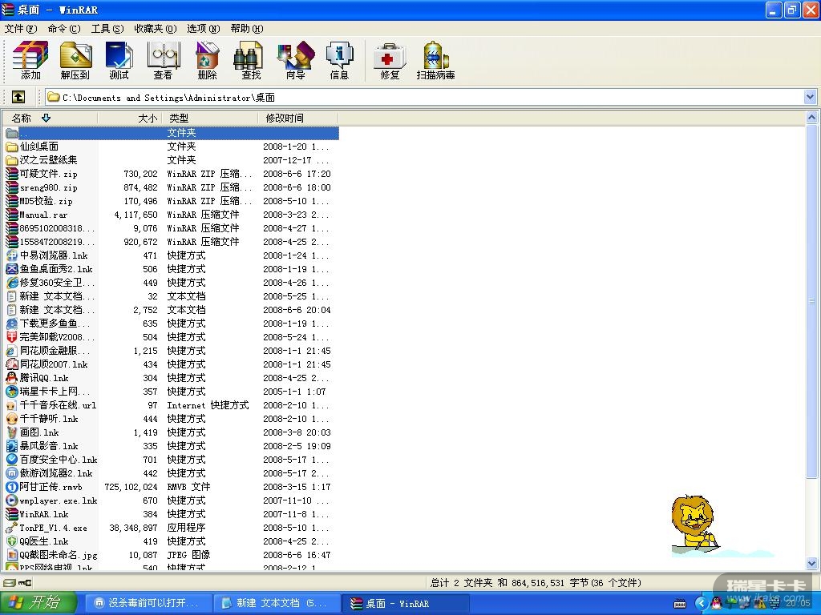Switch to 新建 文本文档 taskbar window
821x615 pixels.
tap(276, 603)
